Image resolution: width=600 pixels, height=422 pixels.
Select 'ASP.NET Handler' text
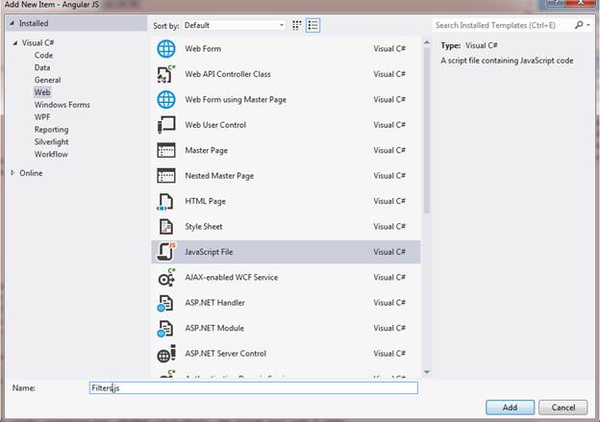click(x=214, y=303)
